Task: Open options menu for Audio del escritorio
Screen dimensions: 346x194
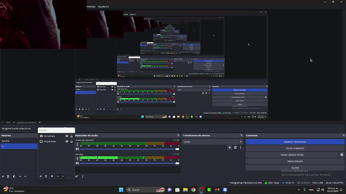Action: (77, 144)
